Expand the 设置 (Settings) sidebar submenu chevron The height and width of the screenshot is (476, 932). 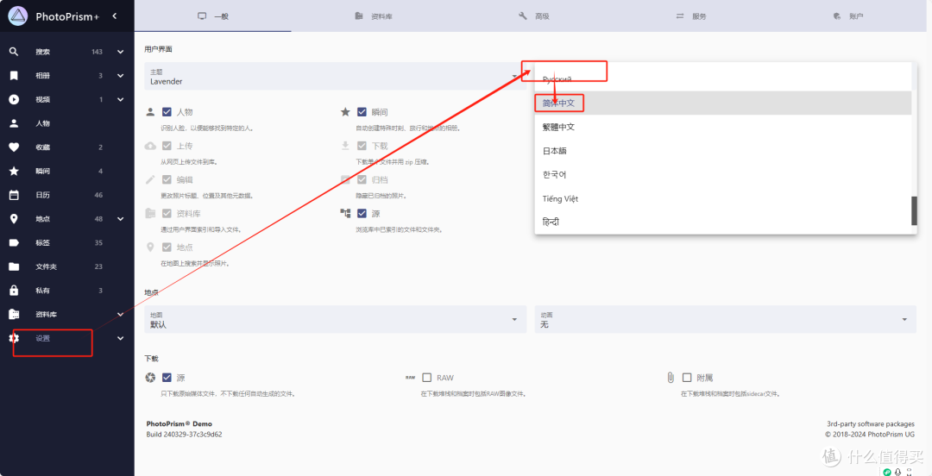[121, 338]
